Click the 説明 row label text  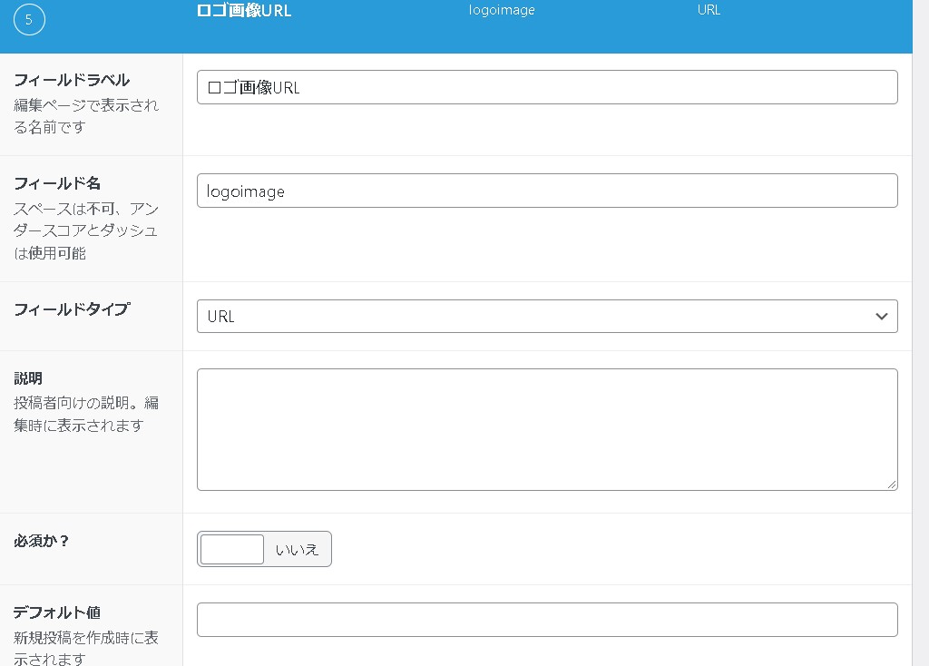click(x=28, y=377)
